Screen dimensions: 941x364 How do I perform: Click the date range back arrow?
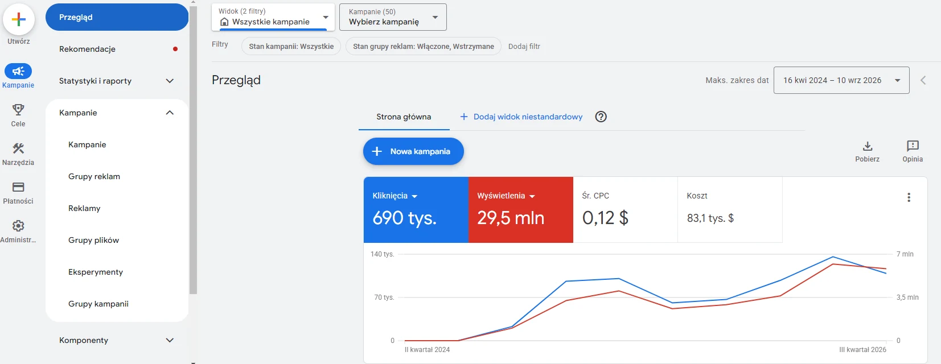pyautogui.click(x=923, y=80)
